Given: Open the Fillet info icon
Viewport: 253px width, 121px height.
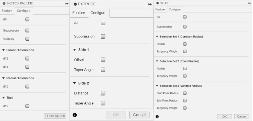Looking at the screenshot, I should click(157, 117).
